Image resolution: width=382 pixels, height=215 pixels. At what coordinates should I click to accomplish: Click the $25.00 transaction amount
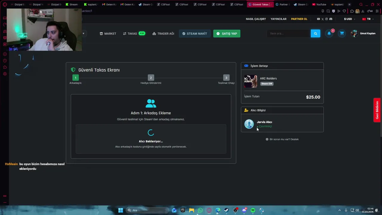point(313,97)
